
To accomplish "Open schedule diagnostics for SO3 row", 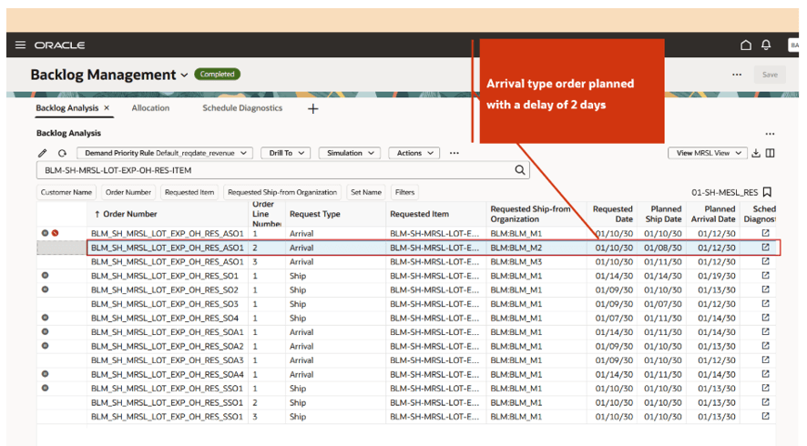I will coord(766,303).
